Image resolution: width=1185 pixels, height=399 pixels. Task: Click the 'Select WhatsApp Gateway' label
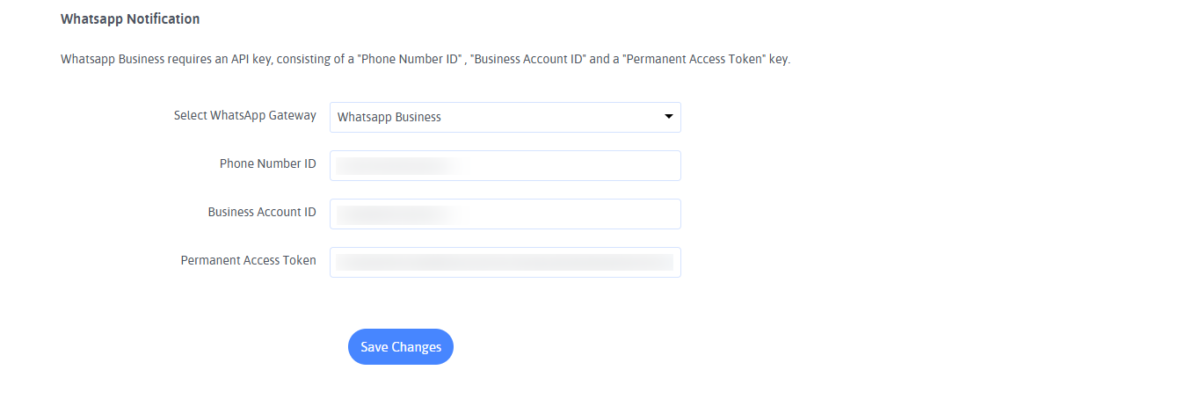(x=244, y=115)
